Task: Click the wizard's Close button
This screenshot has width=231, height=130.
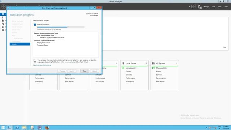Action: 84,71
